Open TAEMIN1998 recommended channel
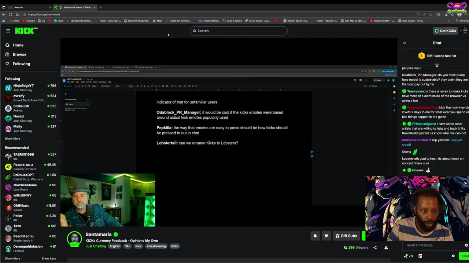The height and width of the screenshot is (263, 469). tap(30, 156)
